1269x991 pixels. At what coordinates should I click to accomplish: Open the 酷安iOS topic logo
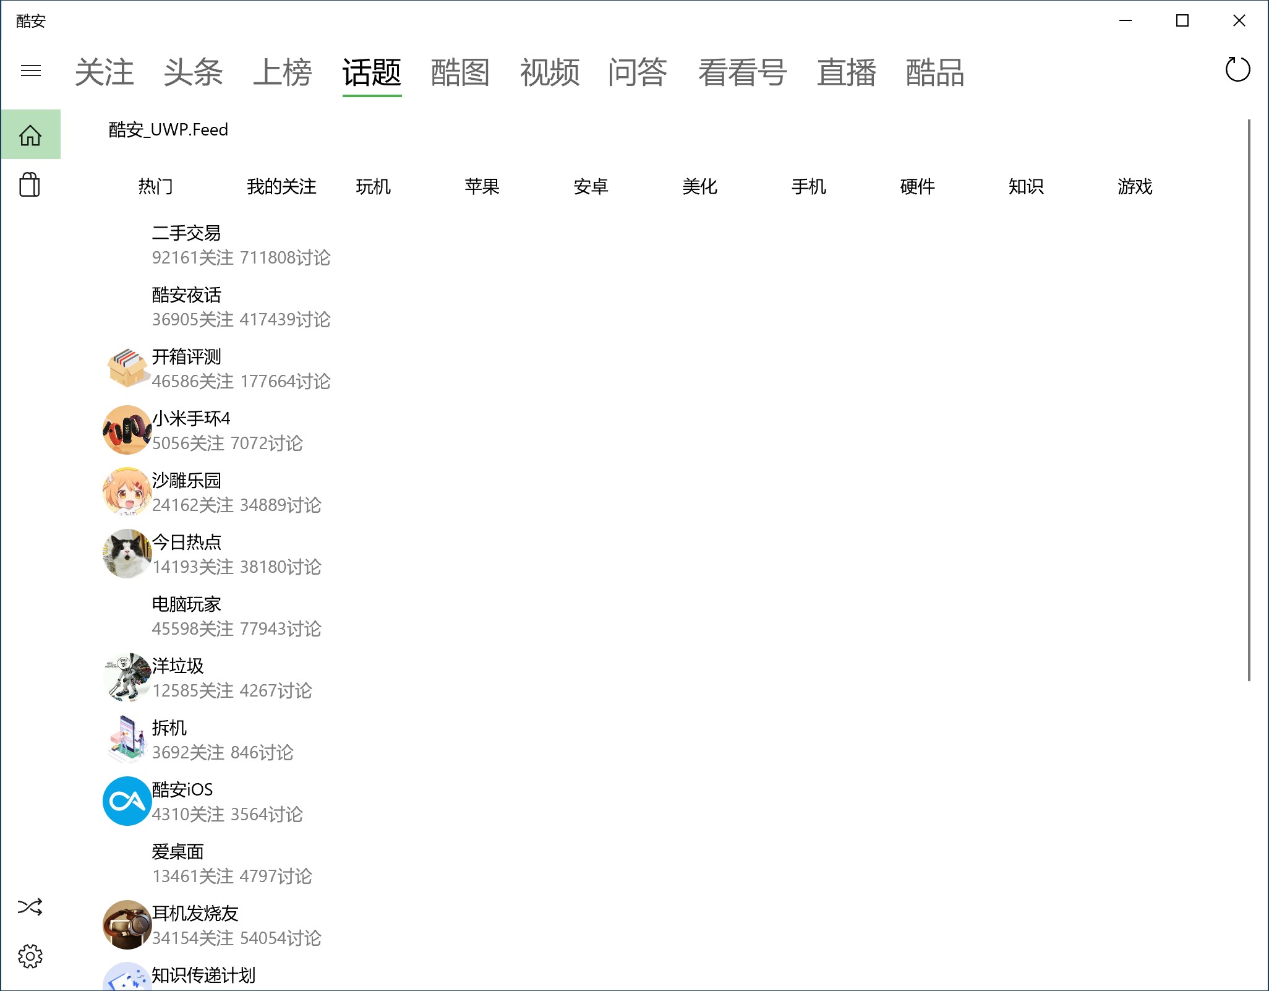[x=127, y=801]
